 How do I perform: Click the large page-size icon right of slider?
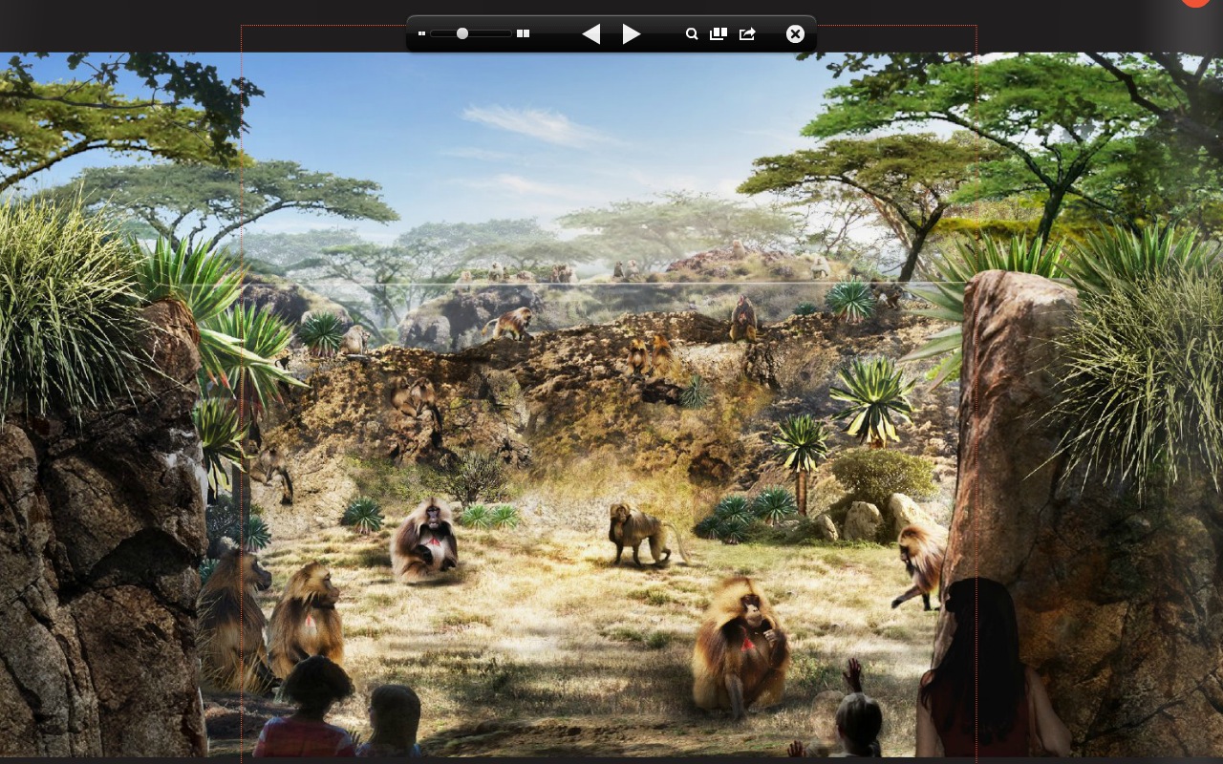click(x=523, y=33)
